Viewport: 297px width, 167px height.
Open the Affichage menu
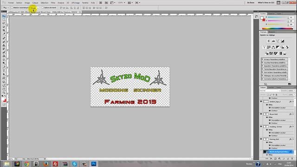[76, 3]
